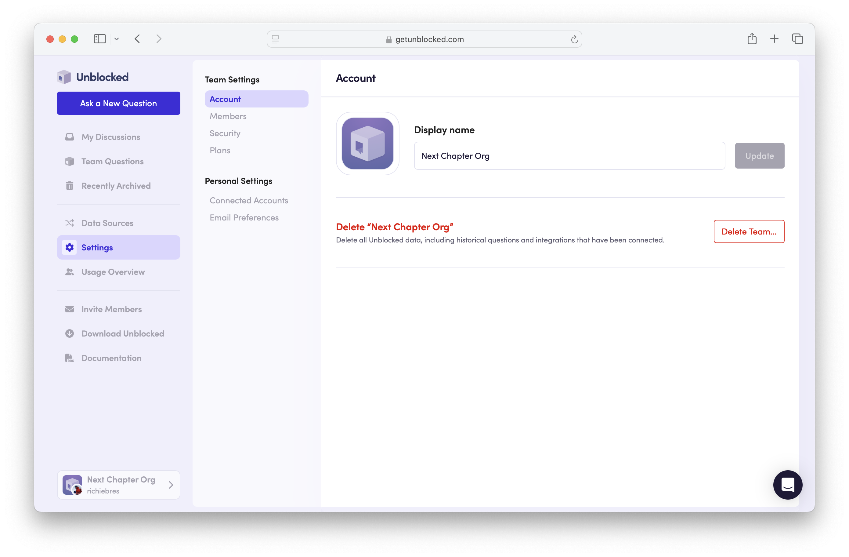The height and width of the screenshot is (557, 849).
Task: Reload the page using refresh icon
Action: [x=574, y=39]
